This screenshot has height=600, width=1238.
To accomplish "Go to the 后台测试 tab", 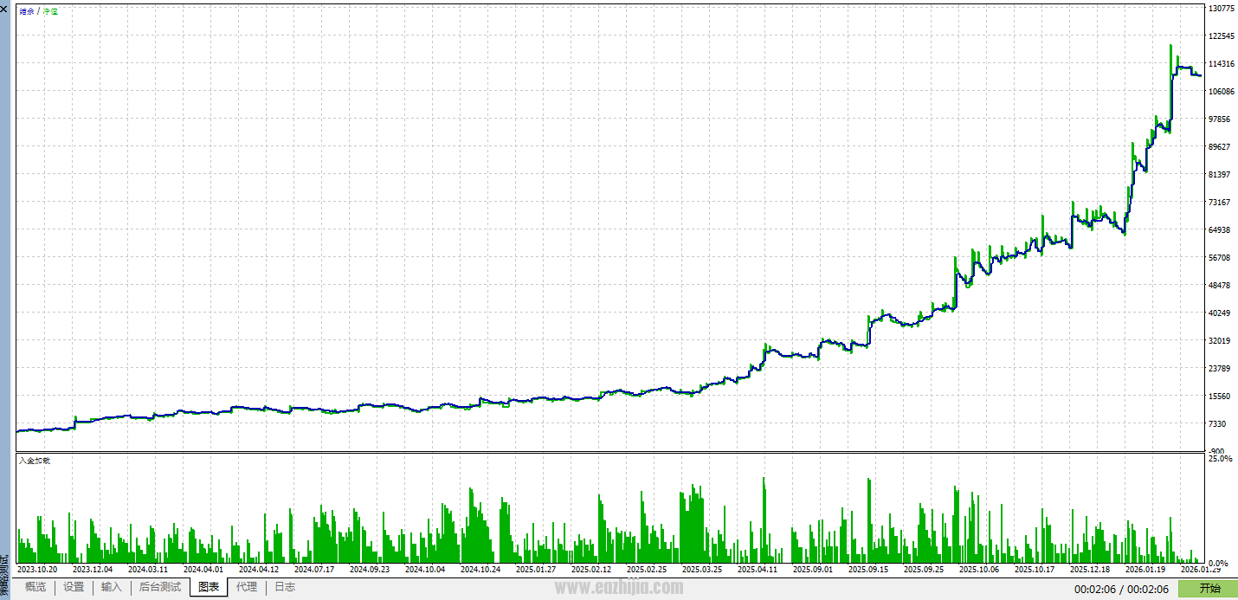I will 160,587.
